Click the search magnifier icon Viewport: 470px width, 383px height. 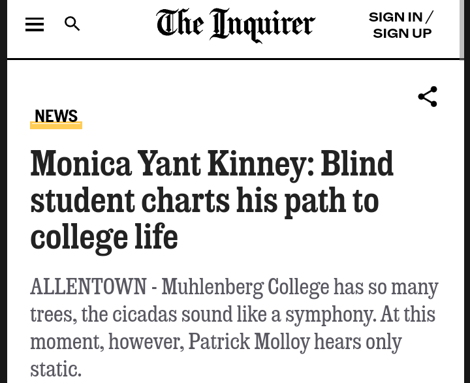(72, 24)
